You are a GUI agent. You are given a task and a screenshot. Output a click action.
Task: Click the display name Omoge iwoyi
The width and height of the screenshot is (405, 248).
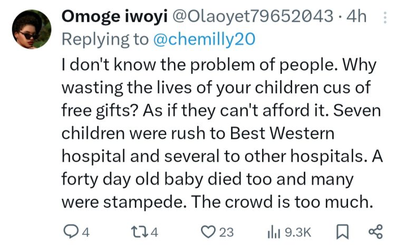[112, 17]
